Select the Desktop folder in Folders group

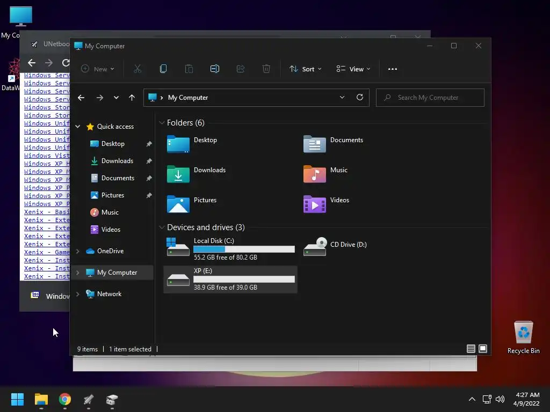[x=192, y=144]
